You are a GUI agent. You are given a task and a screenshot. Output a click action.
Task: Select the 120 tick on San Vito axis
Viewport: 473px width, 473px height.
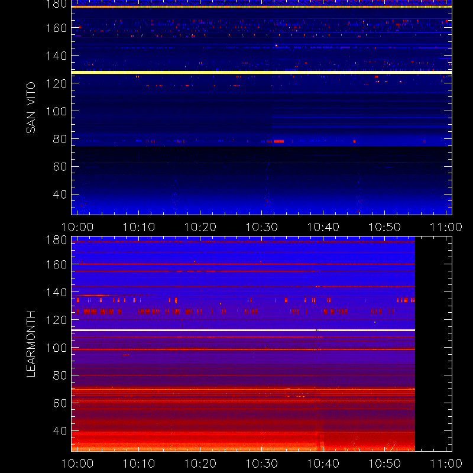tap(56, 83)
